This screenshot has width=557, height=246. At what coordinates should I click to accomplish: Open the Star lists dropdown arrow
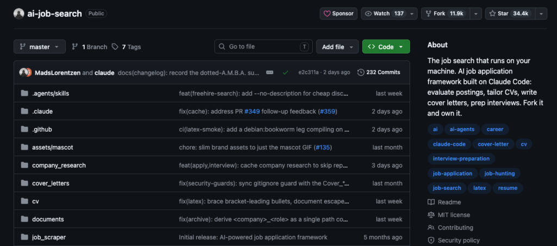click(x=541, y=14)
